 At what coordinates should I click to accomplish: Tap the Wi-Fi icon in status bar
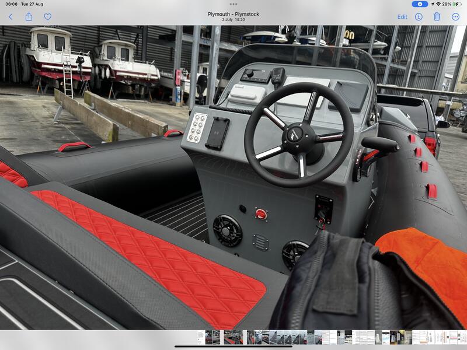(438, 4)
